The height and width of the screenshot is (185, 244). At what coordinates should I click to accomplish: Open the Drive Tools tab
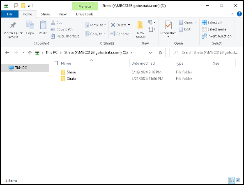[85, 14]
